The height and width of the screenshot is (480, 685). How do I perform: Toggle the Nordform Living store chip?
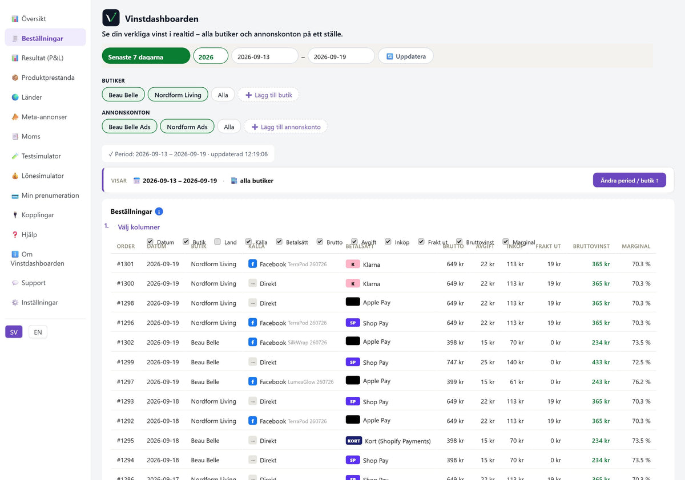point(178,95)
